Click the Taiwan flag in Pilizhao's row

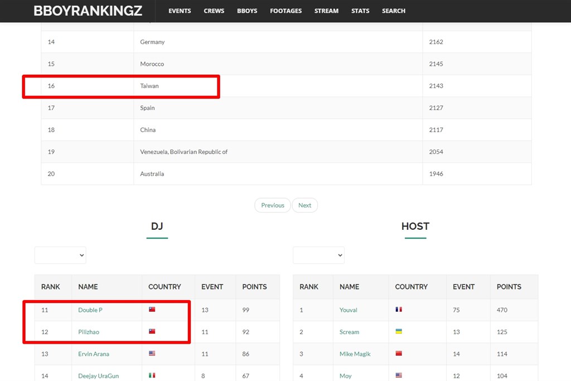pyautogui.click(x=152, y=331)
